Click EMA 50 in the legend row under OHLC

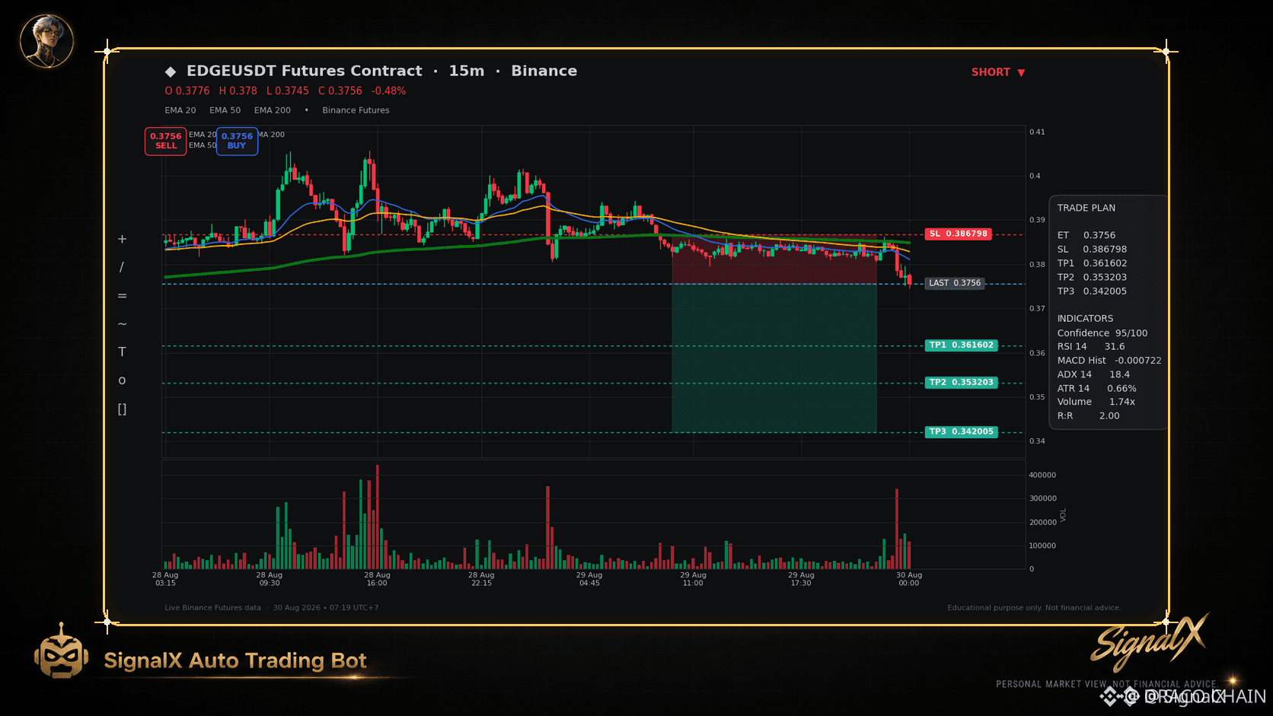(x=225, y=110)
